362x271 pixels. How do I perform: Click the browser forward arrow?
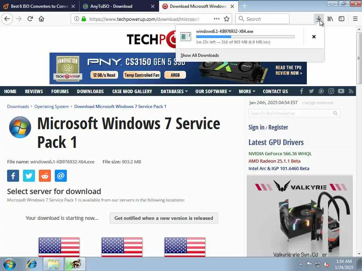coord(19,19)
